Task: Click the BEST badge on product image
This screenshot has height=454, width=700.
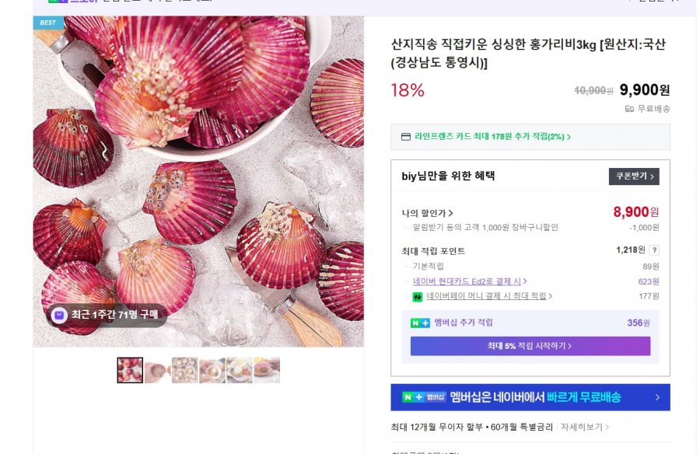Action: (x=48, y=23)
